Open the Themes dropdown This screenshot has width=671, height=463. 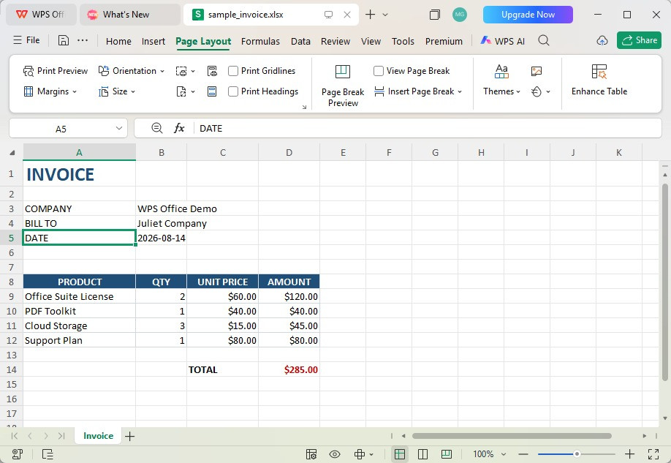coord(501,91)
